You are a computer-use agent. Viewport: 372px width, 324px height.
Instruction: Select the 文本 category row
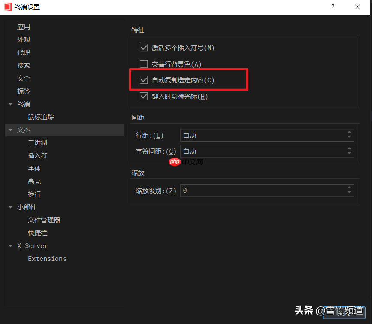64,130
